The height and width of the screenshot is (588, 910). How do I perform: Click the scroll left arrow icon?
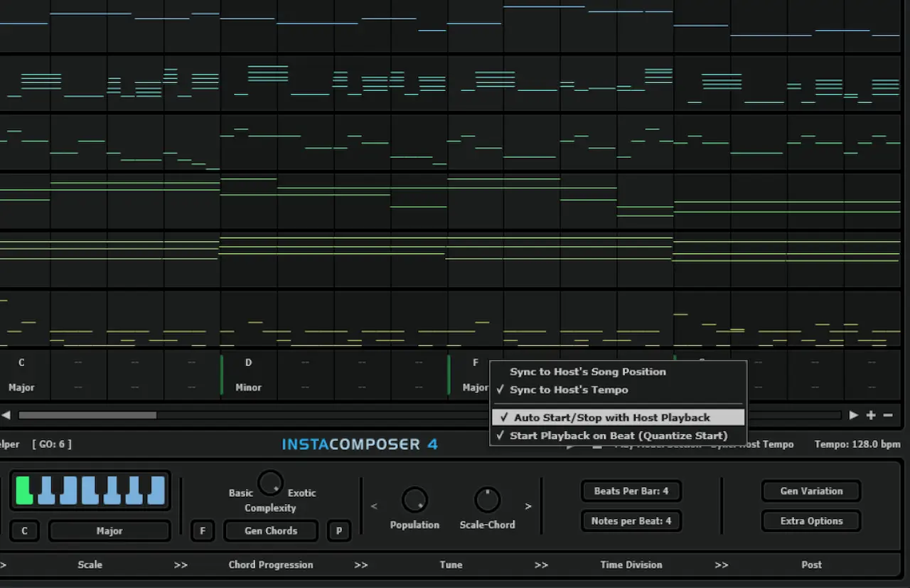coord(6,415)
